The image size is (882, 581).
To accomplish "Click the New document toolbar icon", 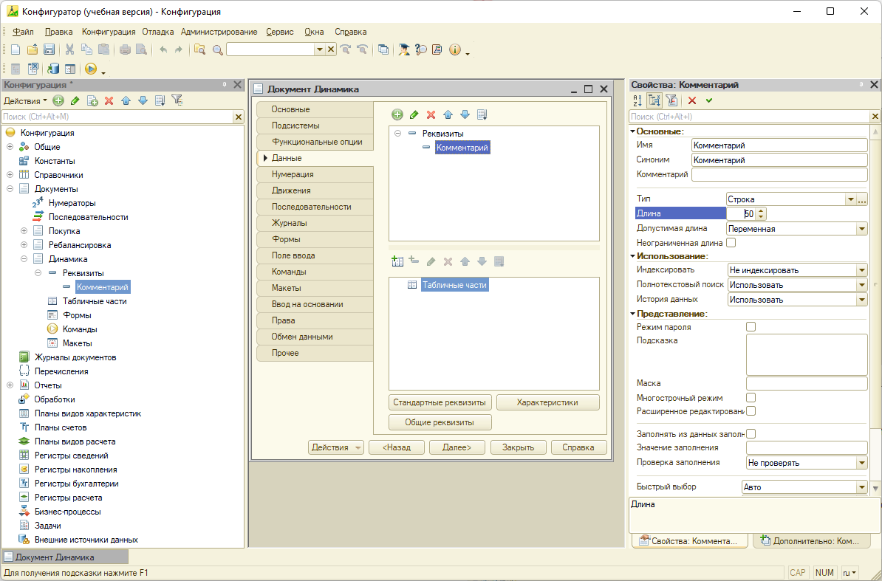I will 16,49.
